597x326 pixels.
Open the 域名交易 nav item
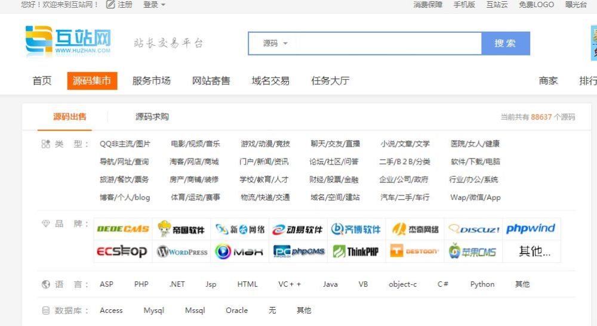click(x=270, y=80)
